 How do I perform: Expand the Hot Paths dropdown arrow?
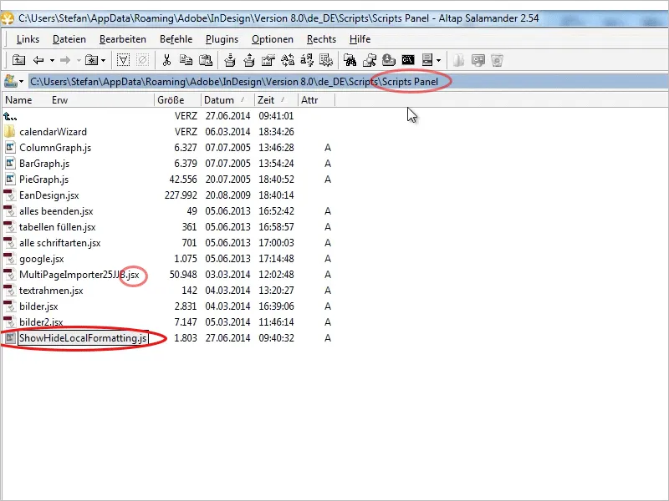tap(103, 60)
